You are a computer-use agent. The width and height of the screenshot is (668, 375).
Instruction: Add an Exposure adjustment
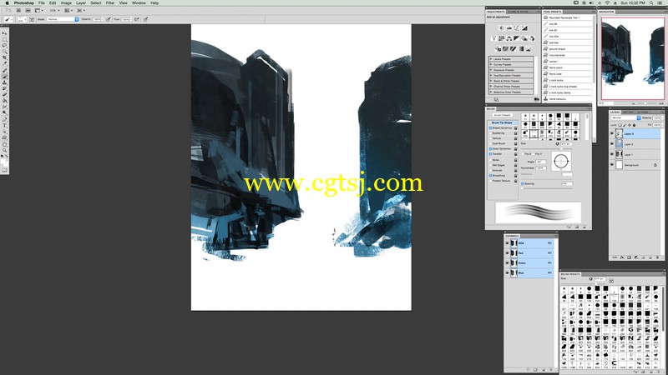[524, 28]
